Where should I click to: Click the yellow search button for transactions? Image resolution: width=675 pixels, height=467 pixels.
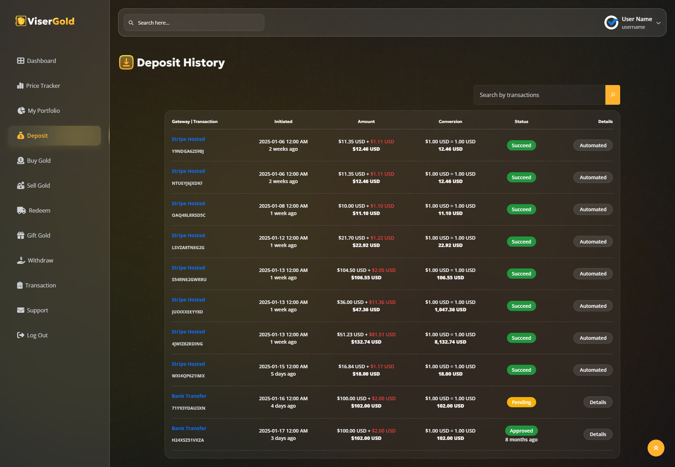tap(612, 94)
